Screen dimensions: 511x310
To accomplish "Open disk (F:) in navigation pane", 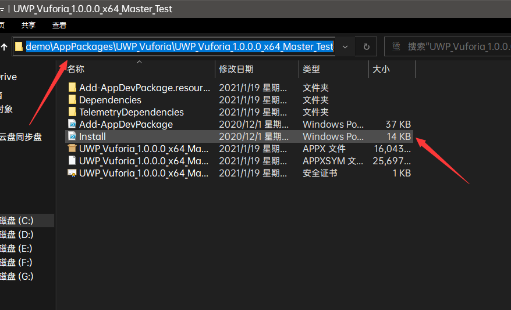I will point(16,262).
